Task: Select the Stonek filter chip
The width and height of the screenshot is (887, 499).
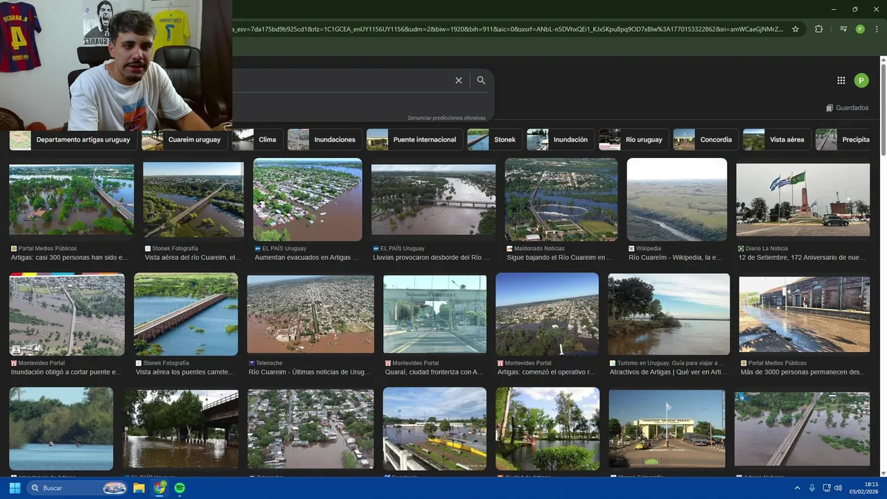Action: (494, 139)
